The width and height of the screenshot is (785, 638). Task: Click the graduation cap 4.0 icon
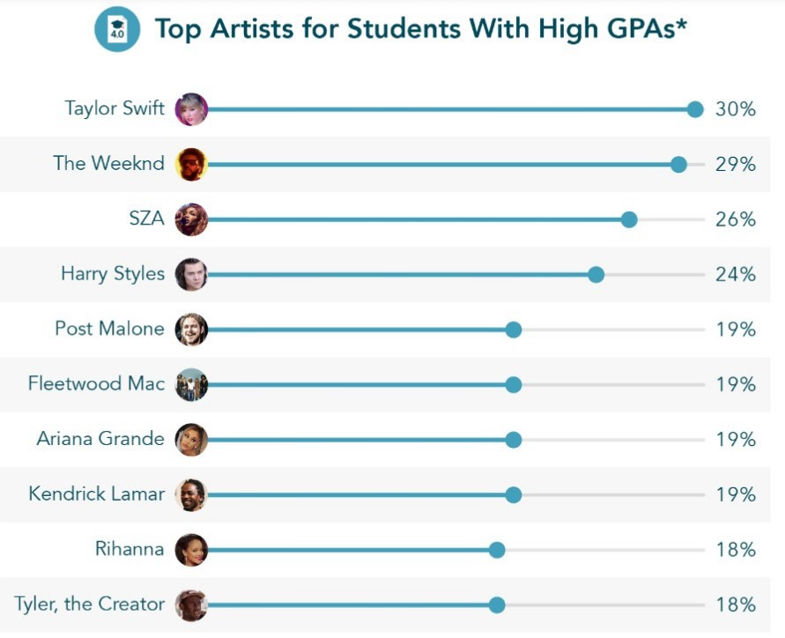[116, 30]
